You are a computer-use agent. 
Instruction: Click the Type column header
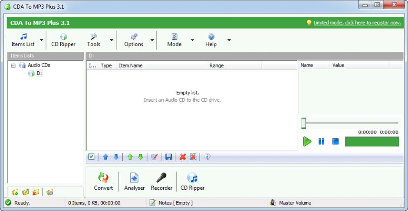point(106,66)
